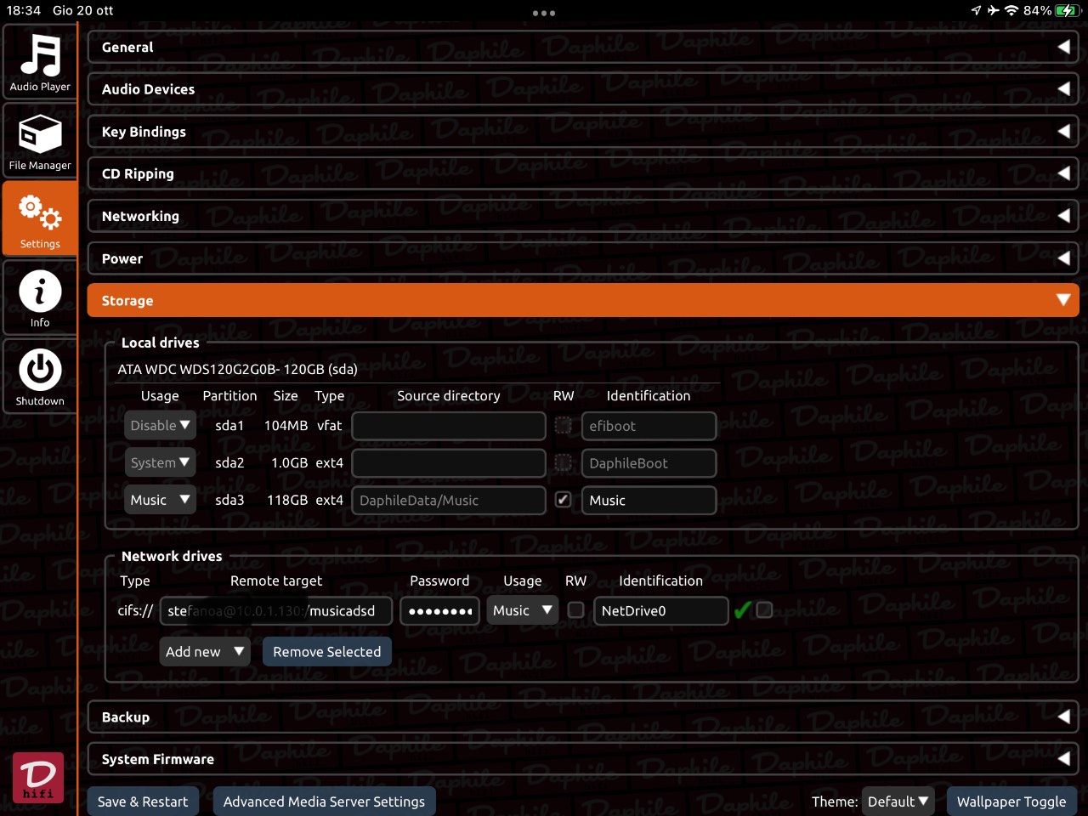This screenshot has width=1088, height=816.
Task: Click the efiboot identification field
Action: point(649,426)
